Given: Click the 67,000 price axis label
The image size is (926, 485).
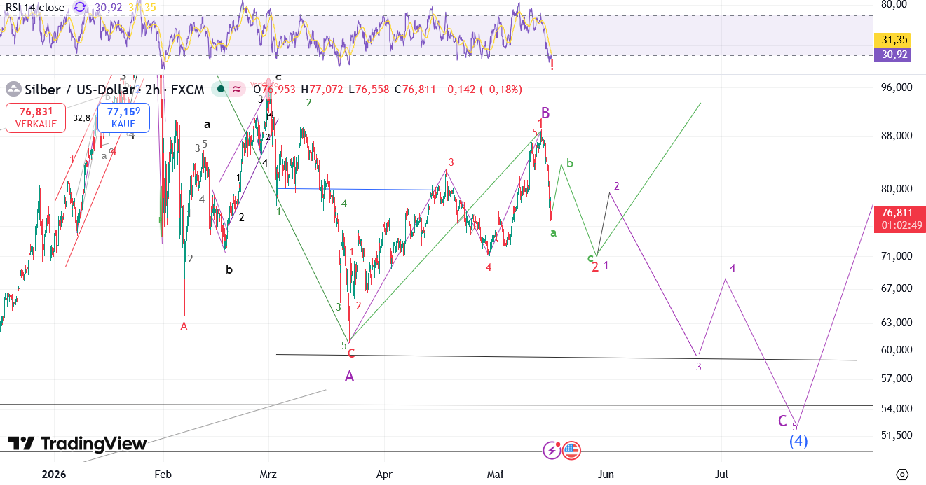Looking at the screenshot, I should point(897,288).
